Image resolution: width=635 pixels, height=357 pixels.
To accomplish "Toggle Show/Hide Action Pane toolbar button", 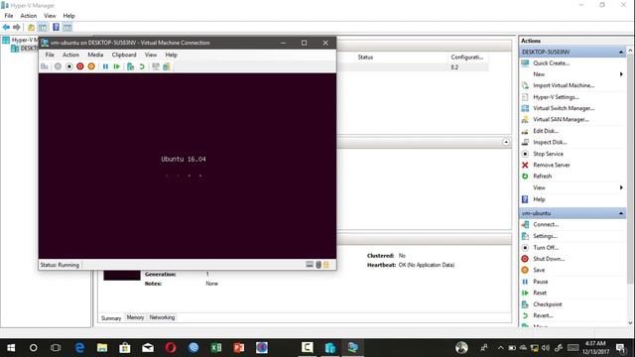I will click(67, 27).
